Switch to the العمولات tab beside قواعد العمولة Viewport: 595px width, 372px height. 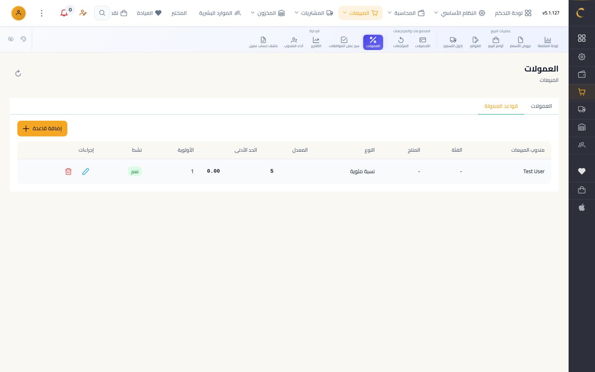point(541,106)
